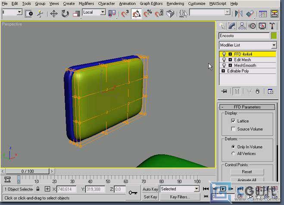This screenshot has width=284, height=205.
Task: Click the Use Pivot Point Center icon
Action: (112, 14)
